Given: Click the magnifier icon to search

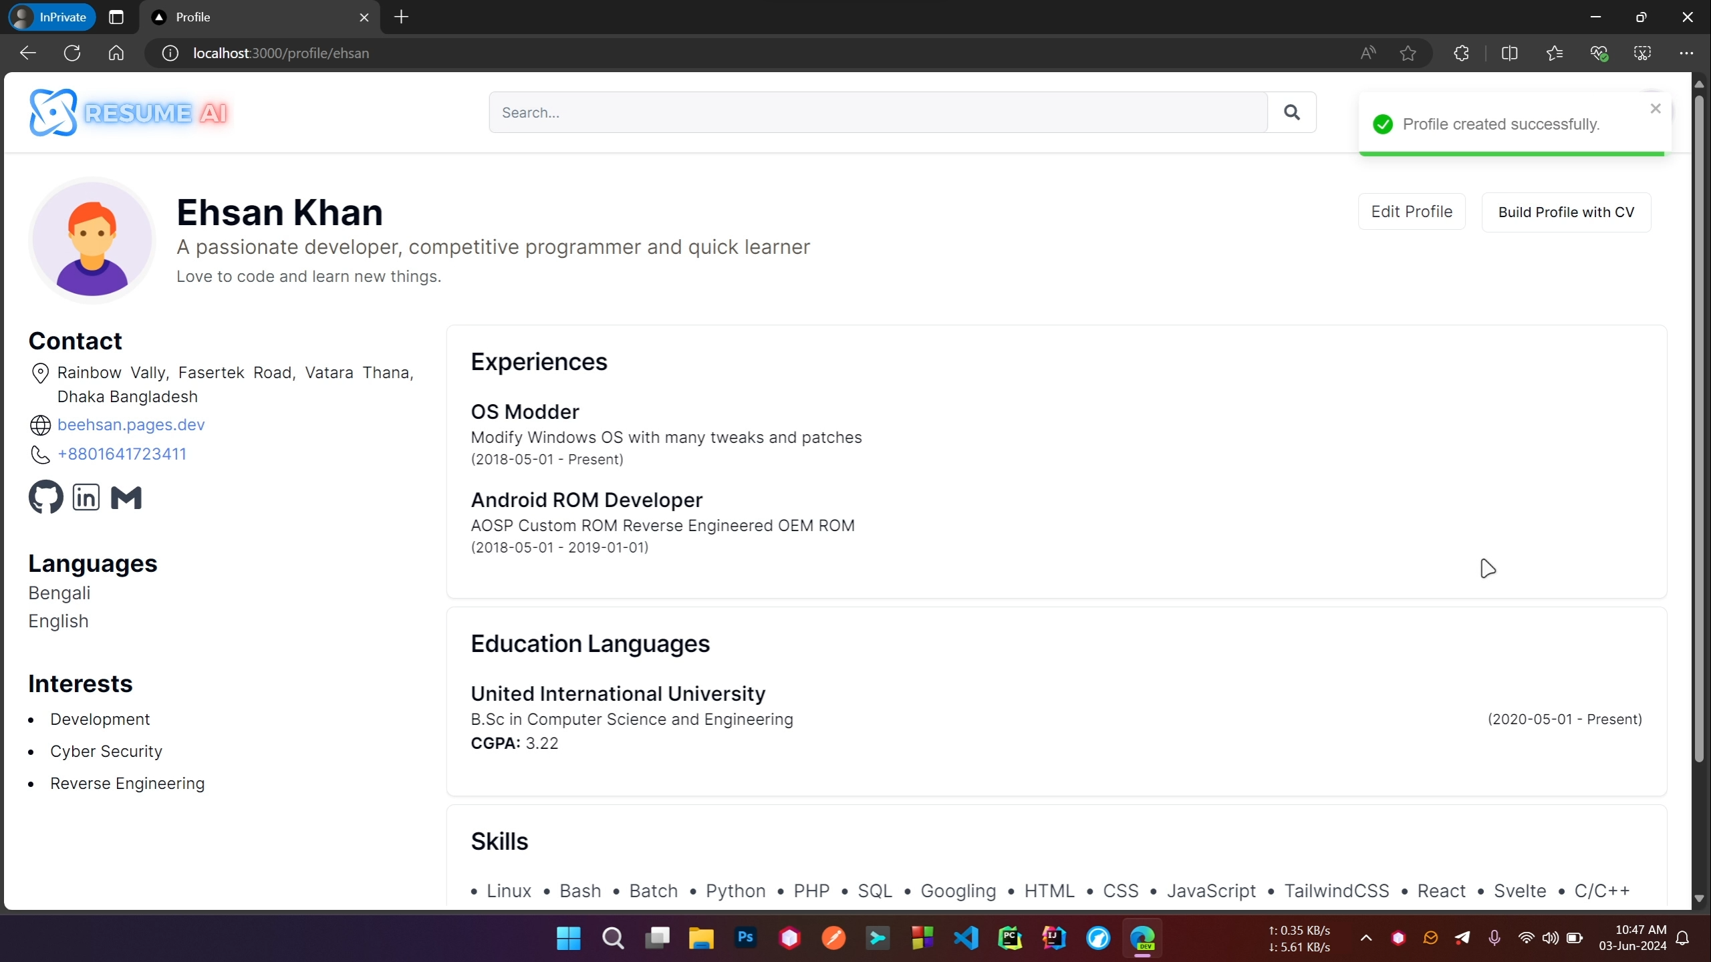Looking at the screenshot, I should tap(1291, 112).
